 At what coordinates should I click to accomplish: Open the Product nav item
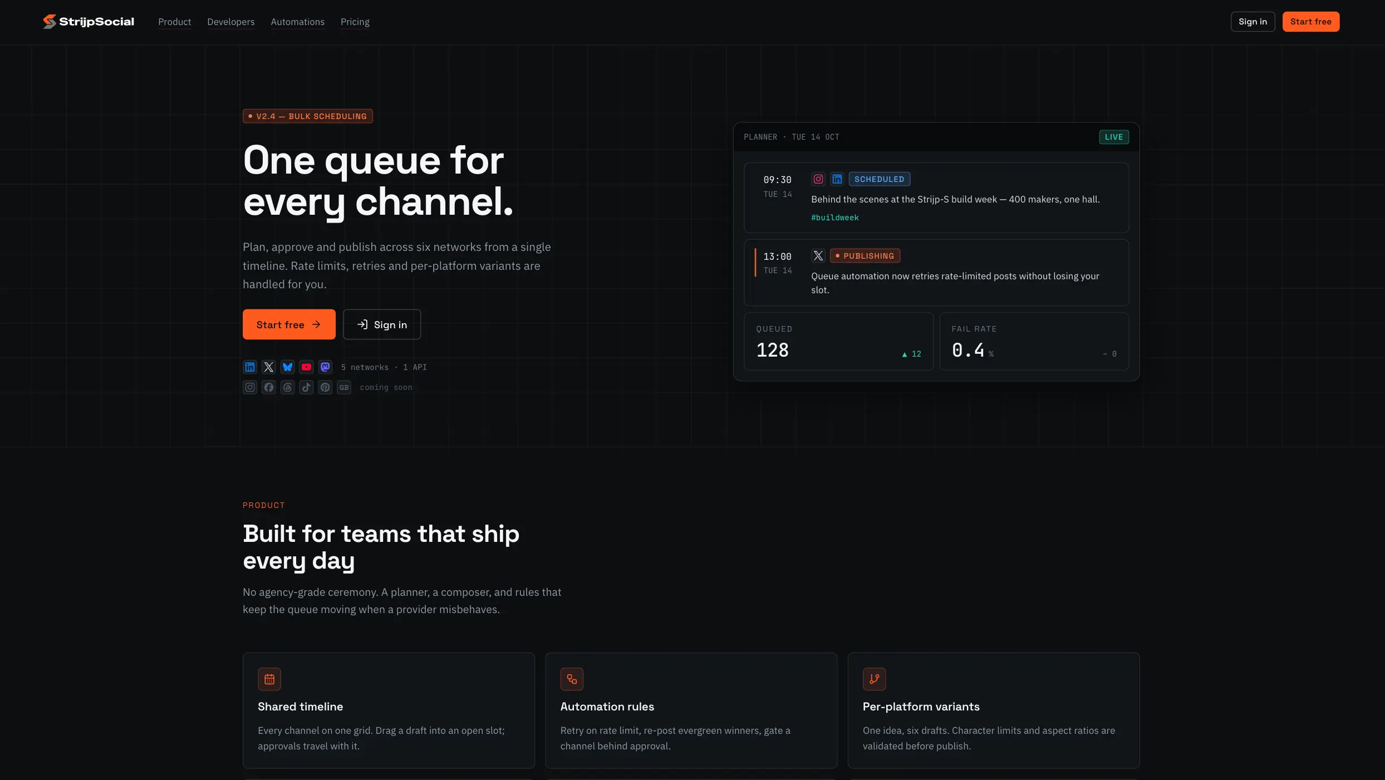[175, 22]
